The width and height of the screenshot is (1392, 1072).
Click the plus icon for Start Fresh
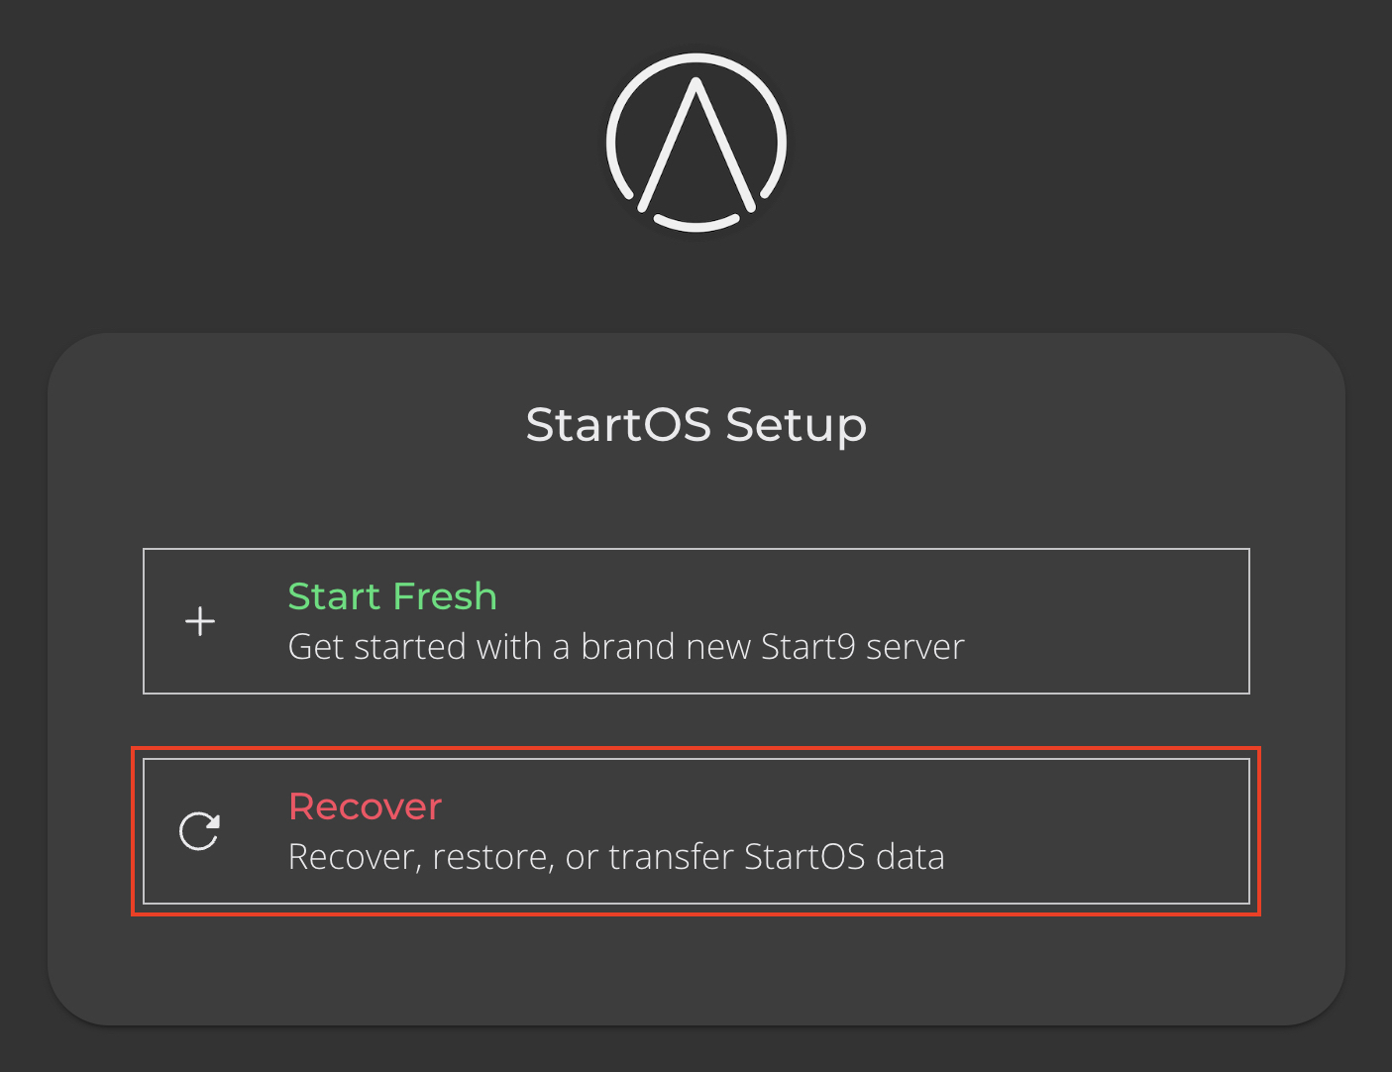[200, 621]
